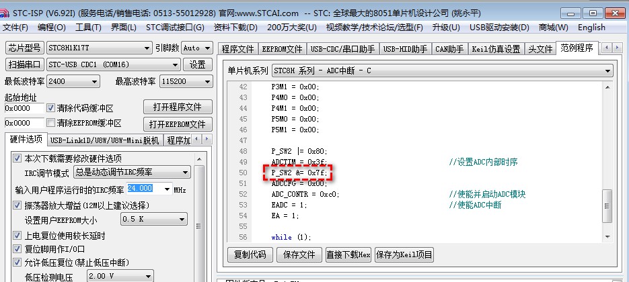Switch the interface to English

[x=591, y=28]
